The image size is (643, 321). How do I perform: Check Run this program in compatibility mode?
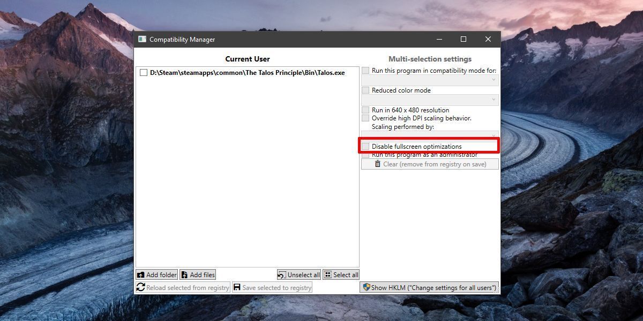click(365, 71)
